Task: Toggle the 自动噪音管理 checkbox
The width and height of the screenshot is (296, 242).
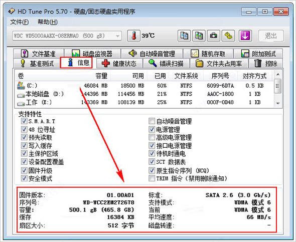Action: (x=152, y=121)
